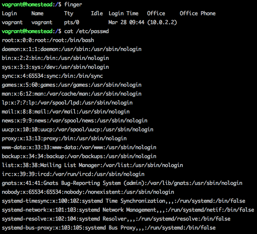Click the 'Login Time' column header
The image size is (257, 234).
[x=123, y=13]
